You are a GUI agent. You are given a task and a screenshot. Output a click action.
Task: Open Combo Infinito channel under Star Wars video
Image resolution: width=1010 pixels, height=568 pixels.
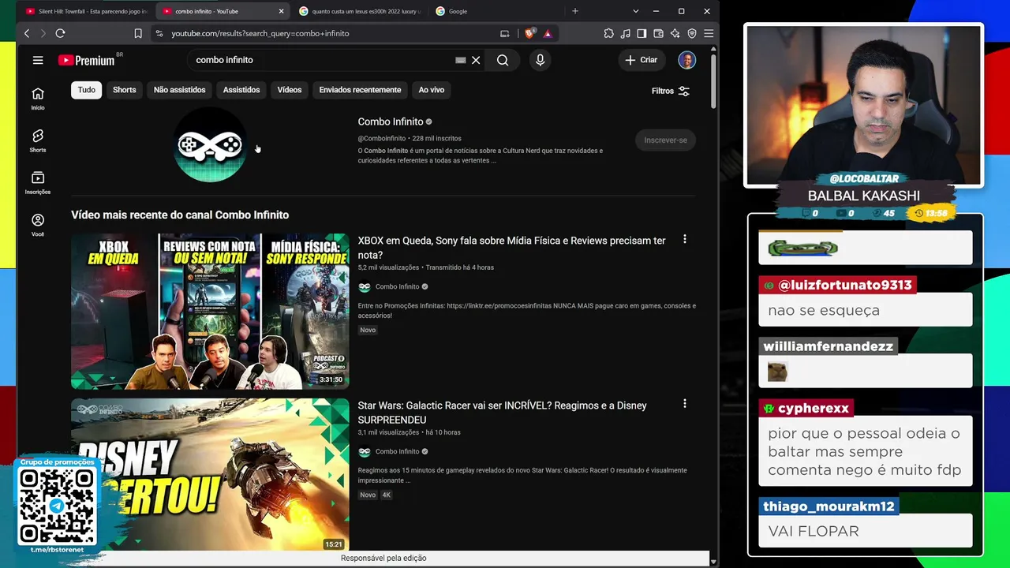397,451
